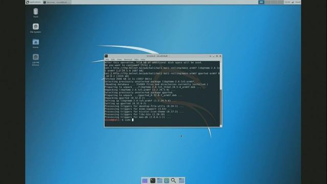This screenshot has height=184, width=327.
Task: Click the roll-up arrow in Terminal title bar
Action: (x=210, y=56)
